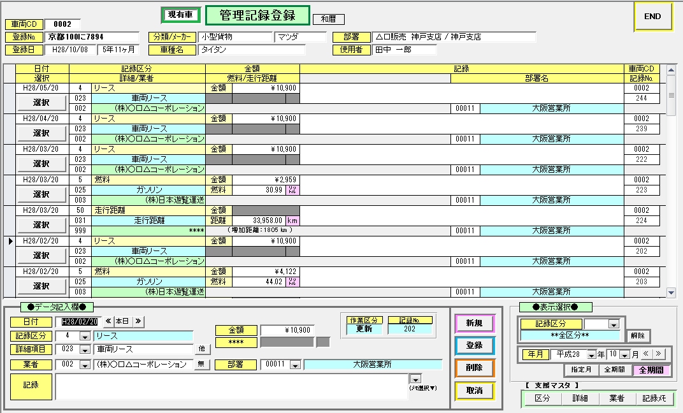Click the ¥4,122 amount cell

tap(266, 272)
